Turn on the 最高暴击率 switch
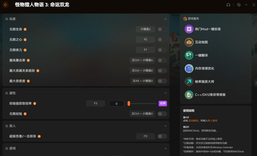Image resolution: width=257 pixels, height=156 pixels. tap(162, 60)
